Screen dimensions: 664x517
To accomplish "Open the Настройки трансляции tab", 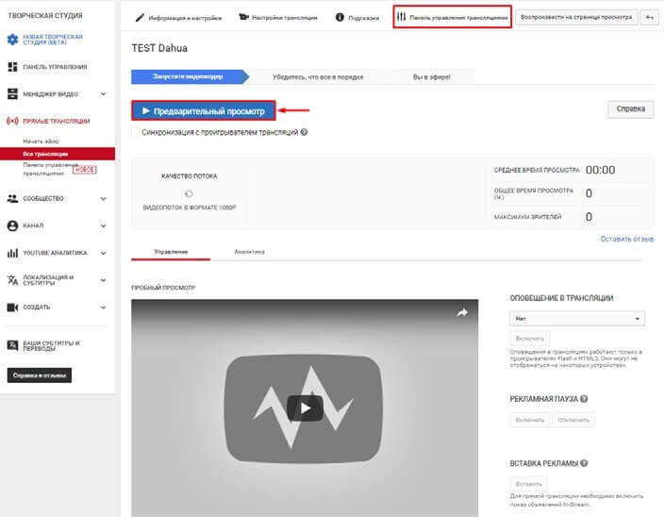I will click(278, 18).
